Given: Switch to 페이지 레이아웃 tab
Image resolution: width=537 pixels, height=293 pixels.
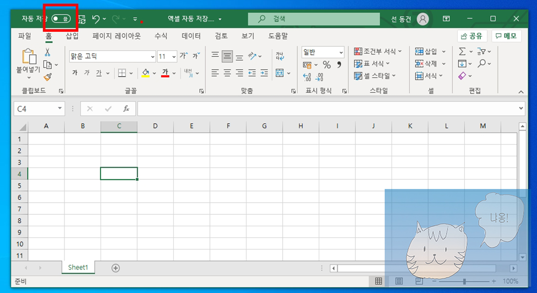Looking at the screenshot, I should click(x=117, y=36).
